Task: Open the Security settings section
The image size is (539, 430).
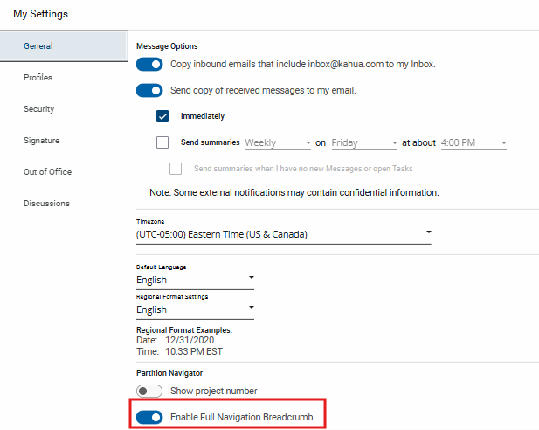Action: pos(39,109)
